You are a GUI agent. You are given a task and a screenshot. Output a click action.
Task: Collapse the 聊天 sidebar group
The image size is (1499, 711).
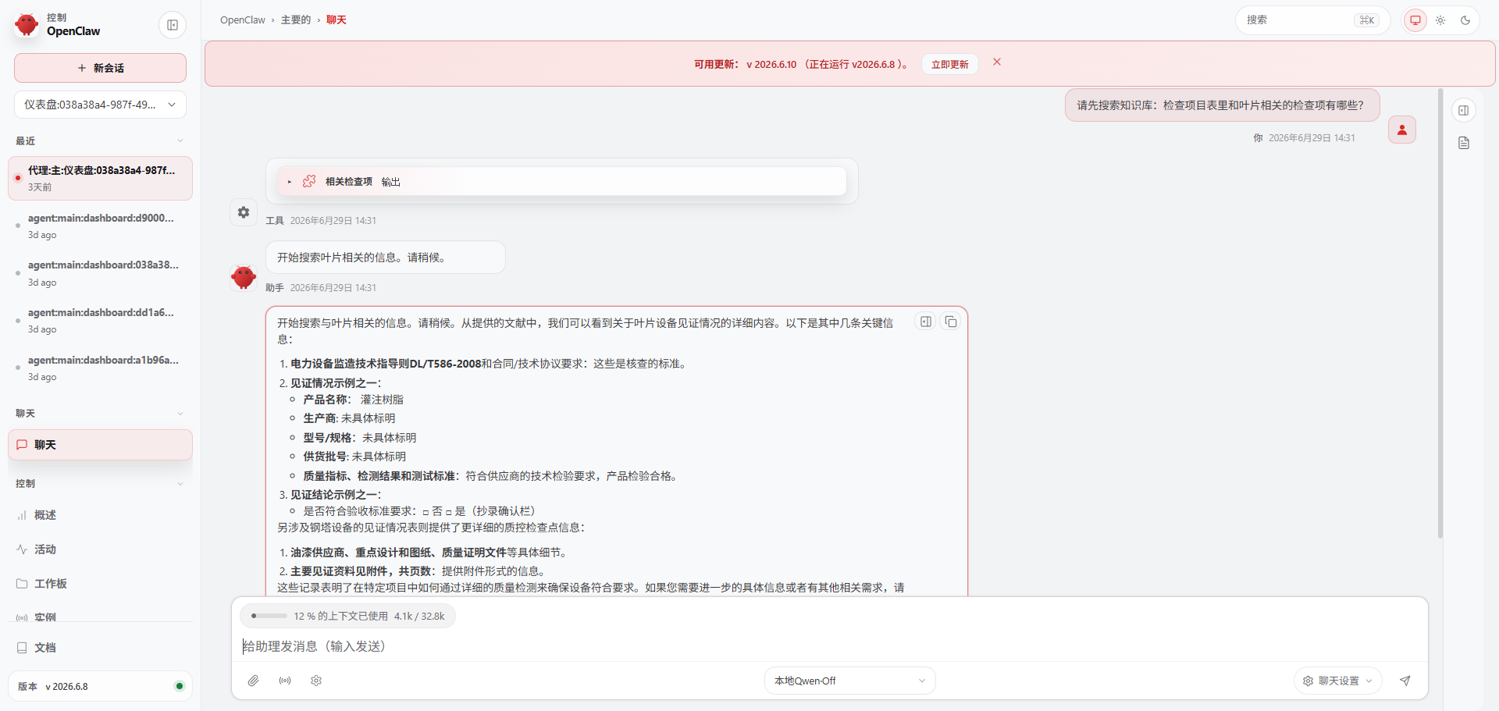click(180, 414)
